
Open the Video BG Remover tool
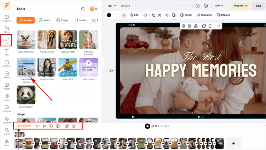pyautogui.click(x=88, y=43)
